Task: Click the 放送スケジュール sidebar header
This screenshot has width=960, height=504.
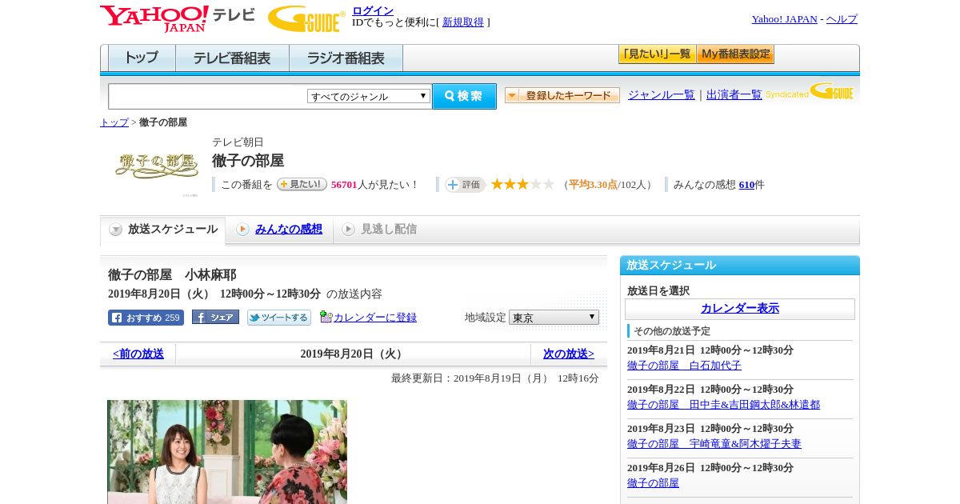Action: tap(740, 266)
